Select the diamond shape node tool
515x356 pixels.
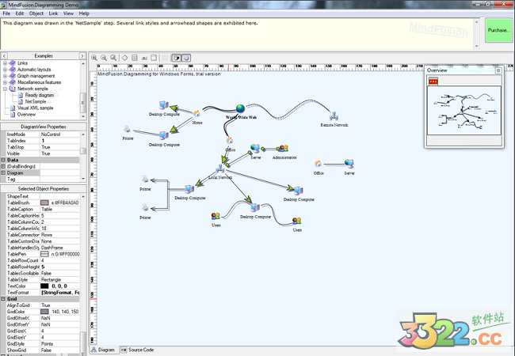(x=125, y=58)
